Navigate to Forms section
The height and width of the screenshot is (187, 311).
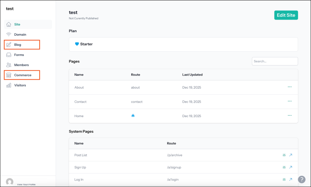pyautogui.click(x=19, y=55)
